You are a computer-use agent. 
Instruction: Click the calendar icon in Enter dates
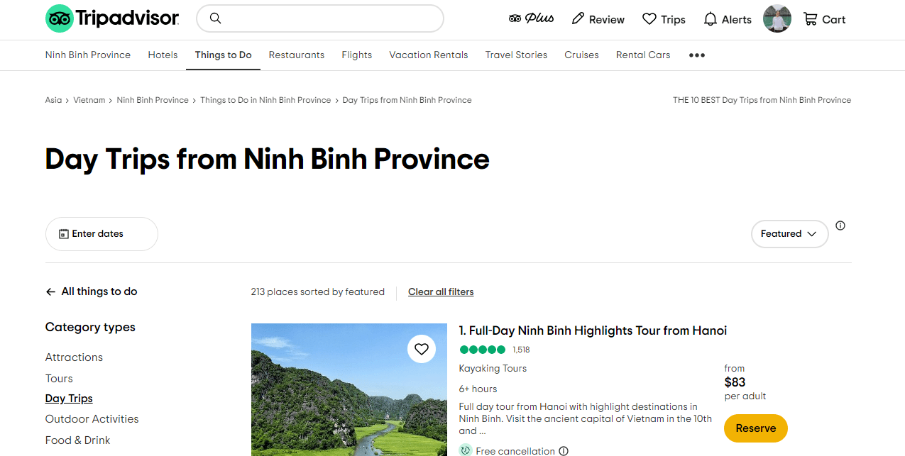tap(64, 234)
